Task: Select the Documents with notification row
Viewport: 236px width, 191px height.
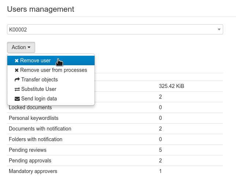Action: coord(40,129)
